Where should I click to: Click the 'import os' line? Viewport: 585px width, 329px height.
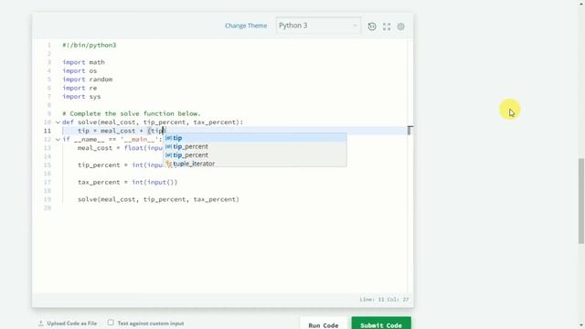coord(80,70)
